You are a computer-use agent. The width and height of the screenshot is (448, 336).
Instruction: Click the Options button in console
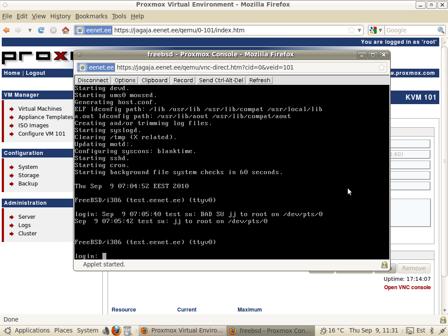(x=125, y=80)
